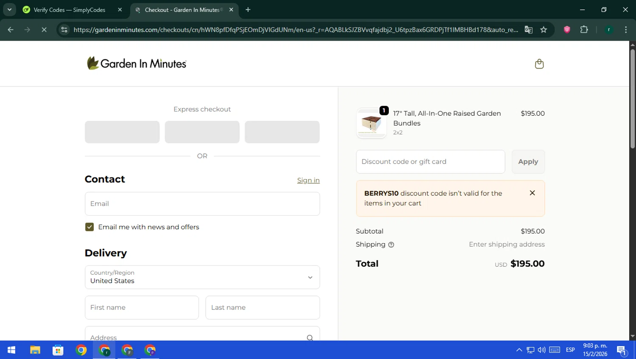Dismiss the BERRYS10 invalid code message
The height and width of the screenshot is (359, 636).
[532, 193]
